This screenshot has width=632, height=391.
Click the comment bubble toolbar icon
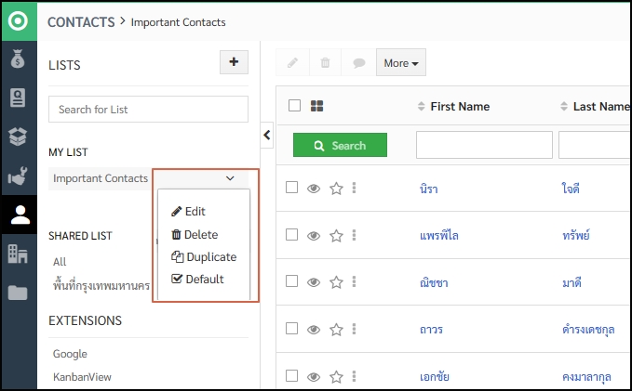(x=358, y=63)
